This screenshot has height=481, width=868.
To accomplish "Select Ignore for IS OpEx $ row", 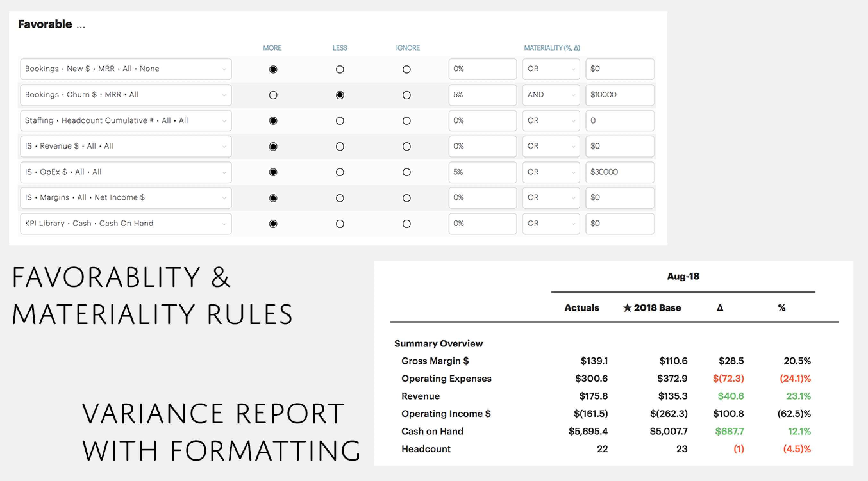I will point(406,172).
